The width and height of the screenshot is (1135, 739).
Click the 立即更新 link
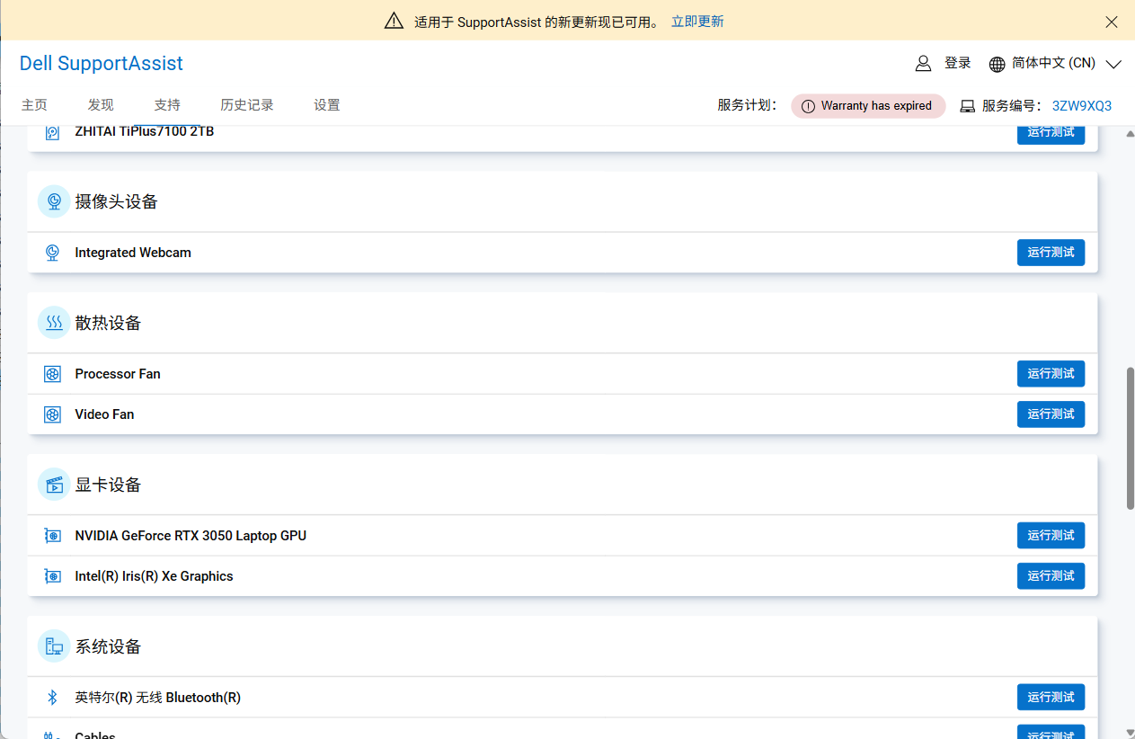[x=697, y=22]
